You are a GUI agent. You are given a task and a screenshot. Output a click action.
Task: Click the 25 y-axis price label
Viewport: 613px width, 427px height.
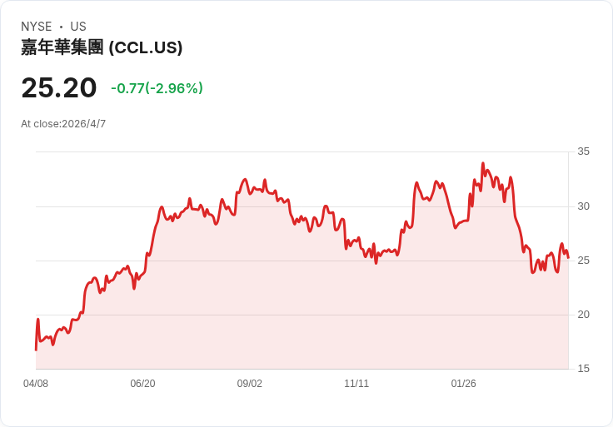click(x=583, y=261)
